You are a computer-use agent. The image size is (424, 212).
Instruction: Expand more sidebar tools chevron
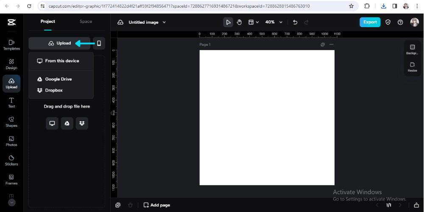(11, 202)
